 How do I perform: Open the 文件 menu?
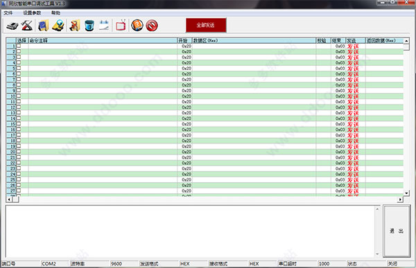click(8, 13)
